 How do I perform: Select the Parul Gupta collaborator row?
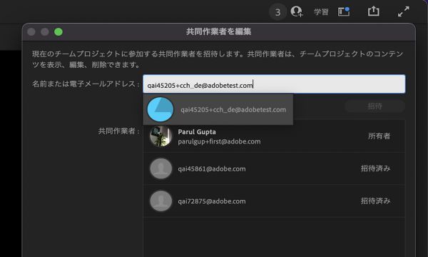(x=274, y=136)
